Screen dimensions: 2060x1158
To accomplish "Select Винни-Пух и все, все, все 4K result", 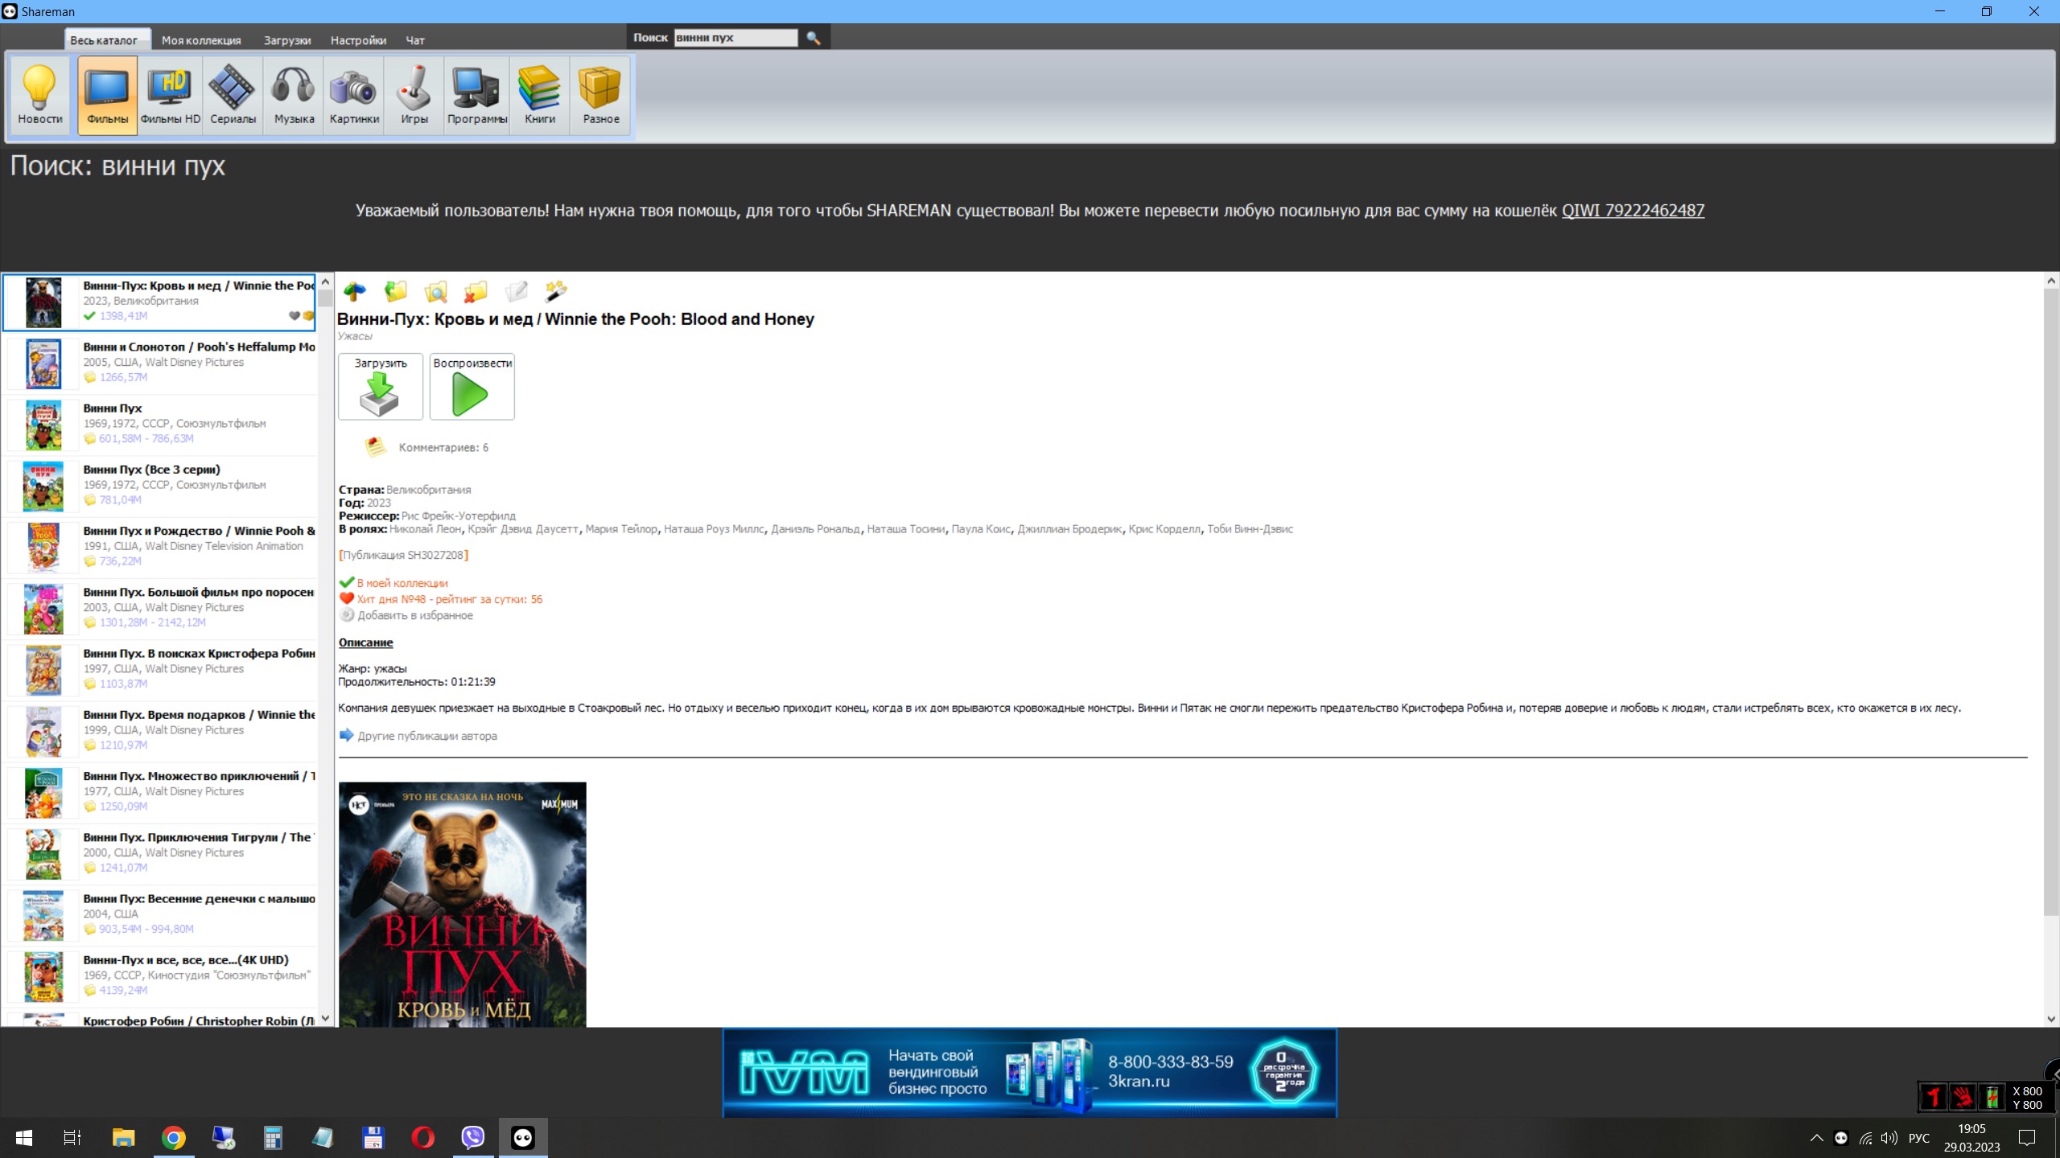I will [x=161, y=976].
